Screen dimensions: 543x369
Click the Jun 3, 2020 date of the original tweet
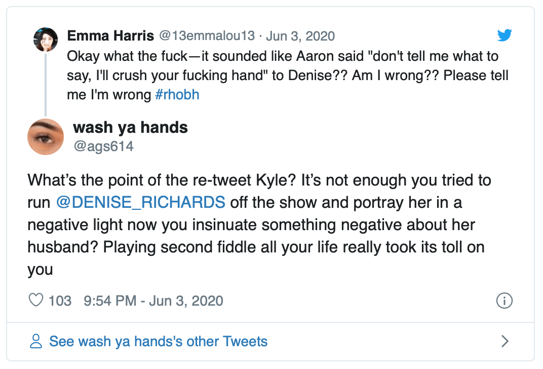pos(300,36)
